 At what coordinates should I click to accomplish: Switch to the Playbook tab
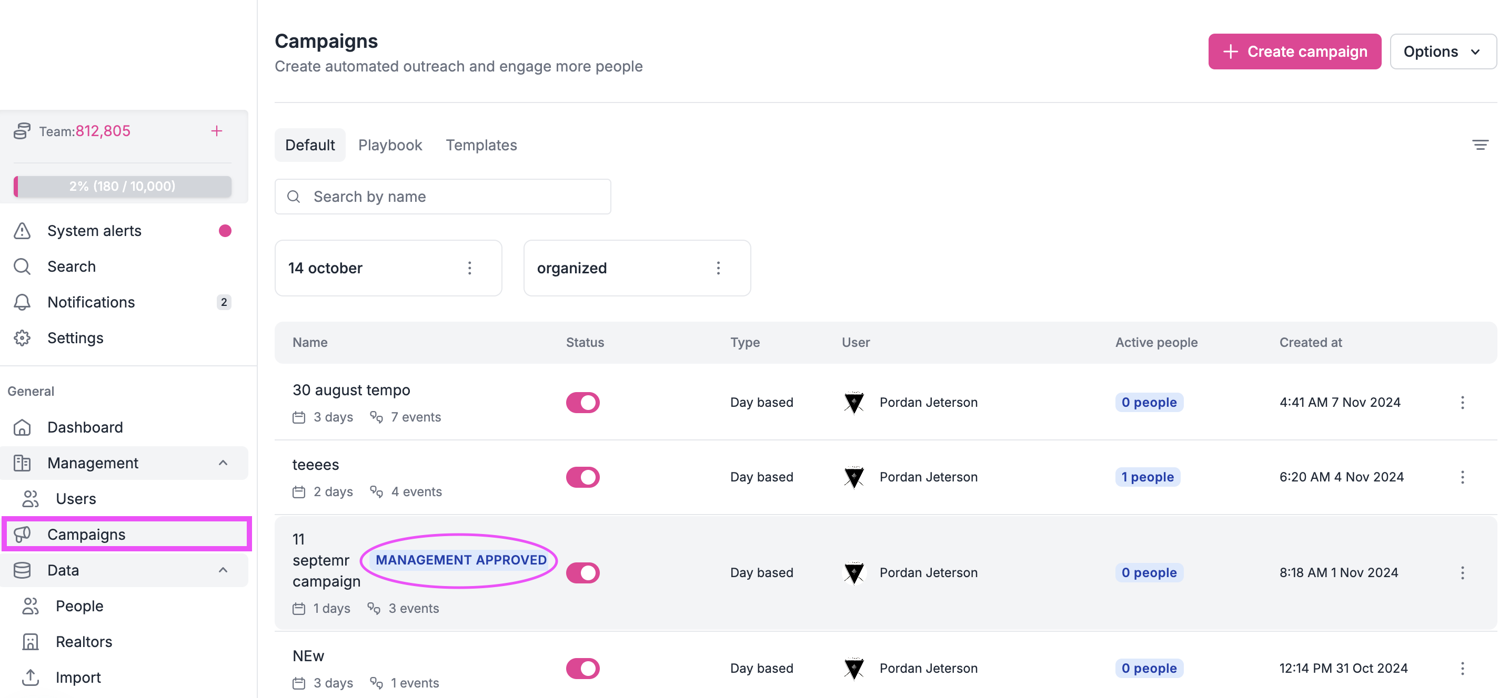pos(390,145)
